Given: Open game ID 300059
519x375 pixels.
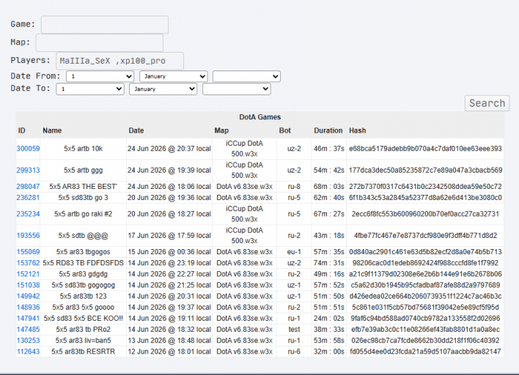Looking at the screenshot, I should click(x=28, y=149).
